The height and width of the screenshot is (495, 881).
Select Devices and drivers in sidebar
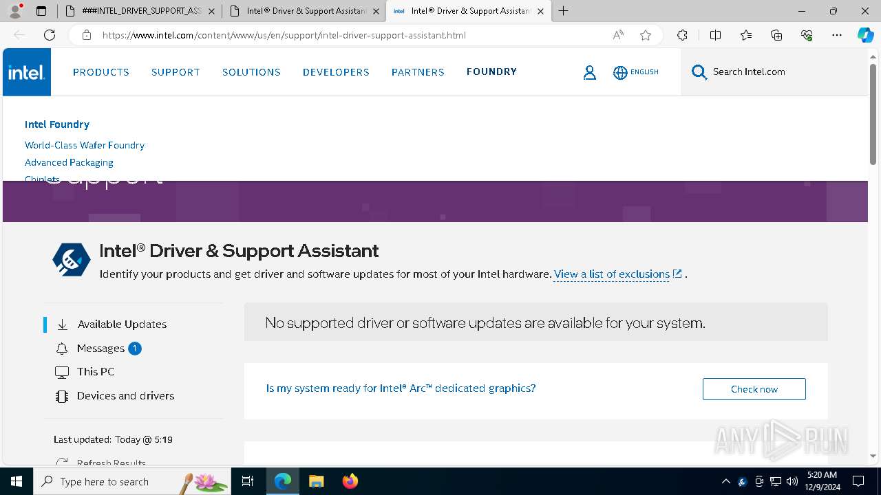click(x=125, y=396)
